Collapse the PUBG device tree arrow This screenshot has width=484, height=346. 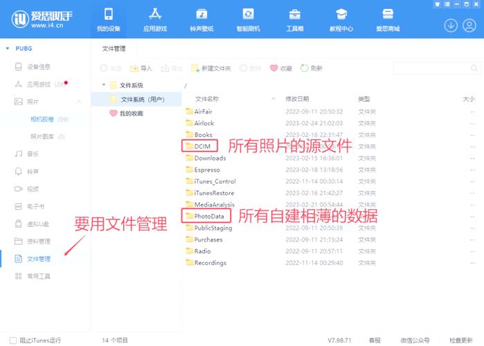tap(8, 48)
